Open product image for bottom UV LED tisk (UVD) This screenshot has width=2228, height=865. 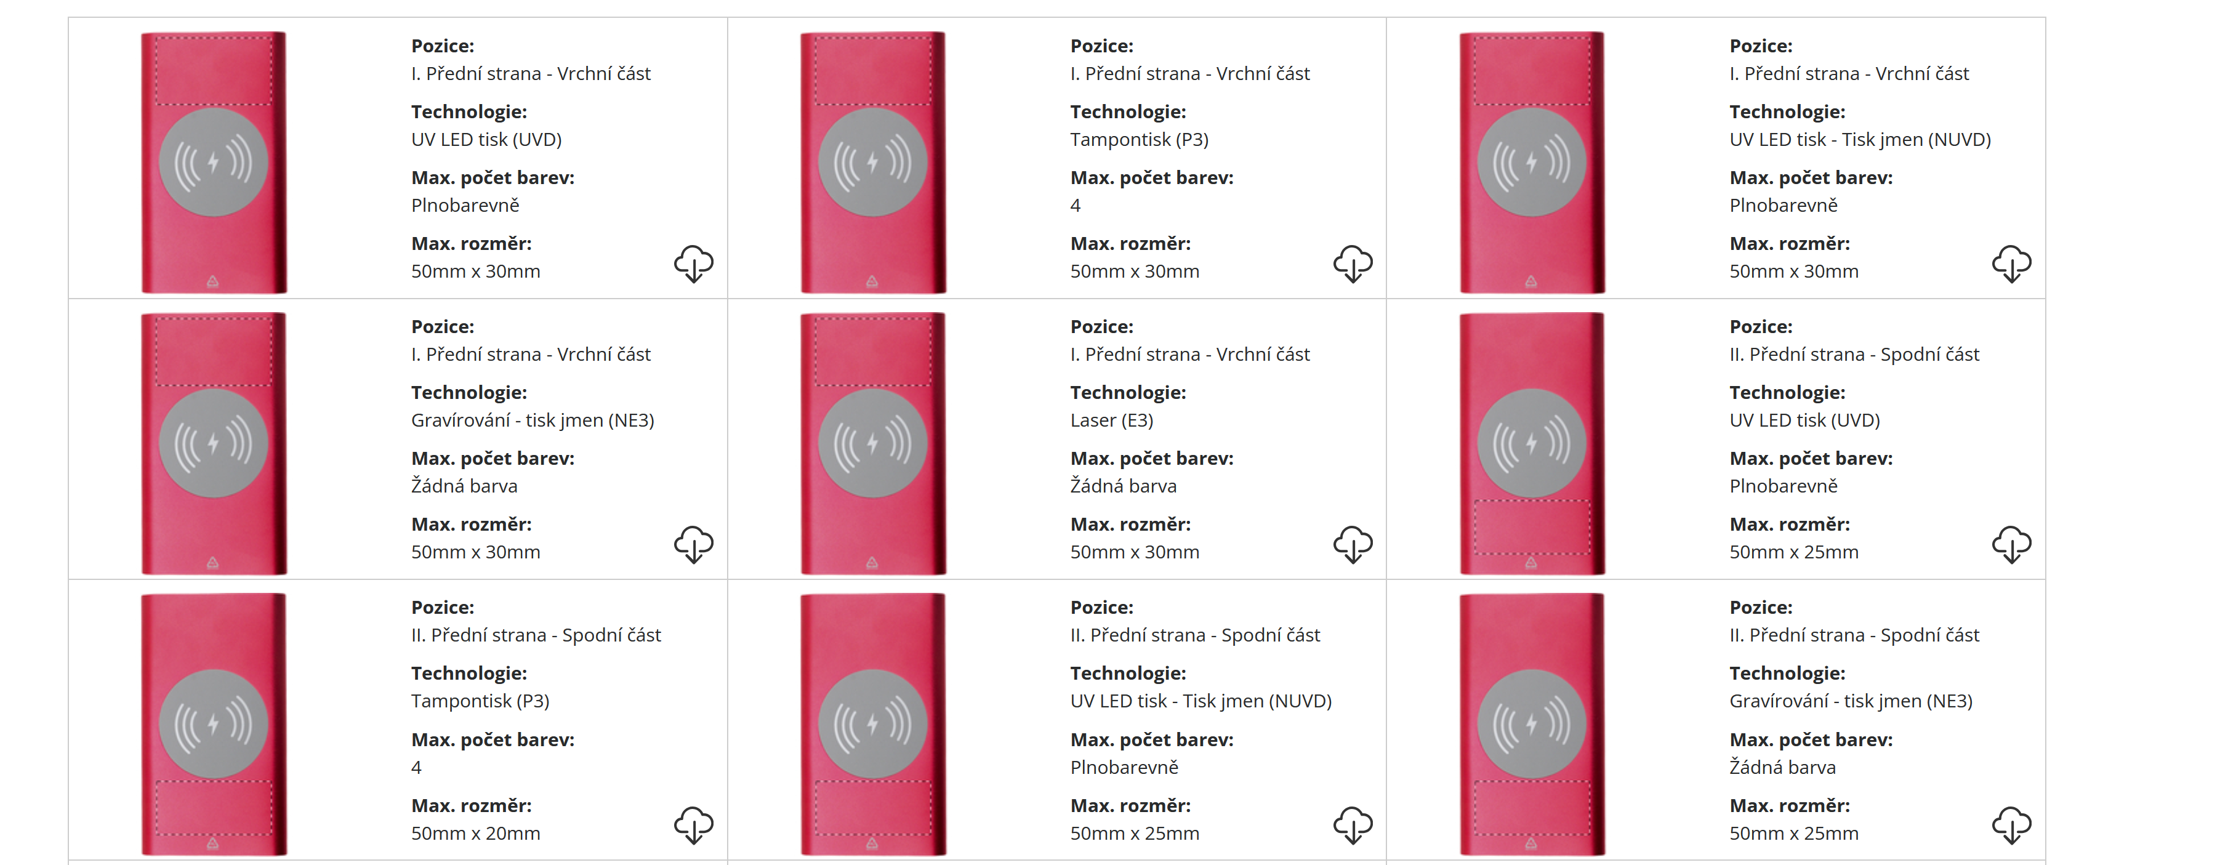(1532, 443)
